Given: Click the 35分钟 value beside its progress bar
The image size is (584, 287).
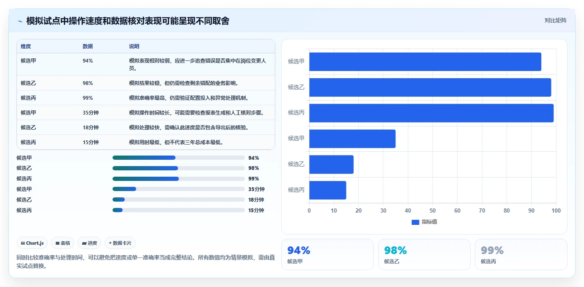Looking at the screenshot, I should point(256,189).
